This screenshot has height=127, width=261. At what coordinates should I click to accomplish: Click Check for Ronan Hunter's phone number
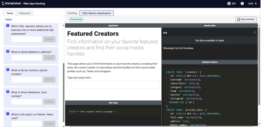[x=49, y=80]
